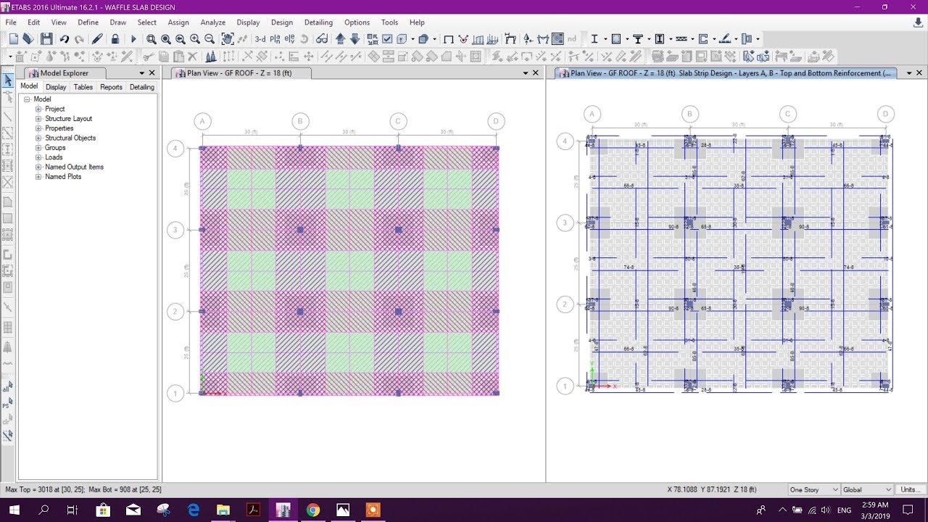Viewport: 928px width, 522px height.
Task: Open Chrome from the taskbar
Action: click(312, 510)
